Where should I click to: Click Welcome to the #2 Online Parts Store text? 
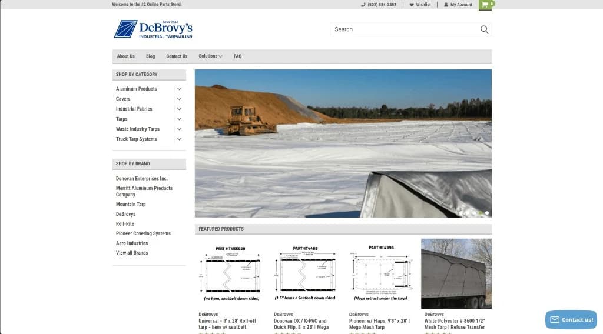(x=147, y=4)
